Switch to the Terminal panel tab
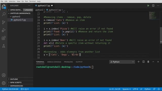 point(40,62)
